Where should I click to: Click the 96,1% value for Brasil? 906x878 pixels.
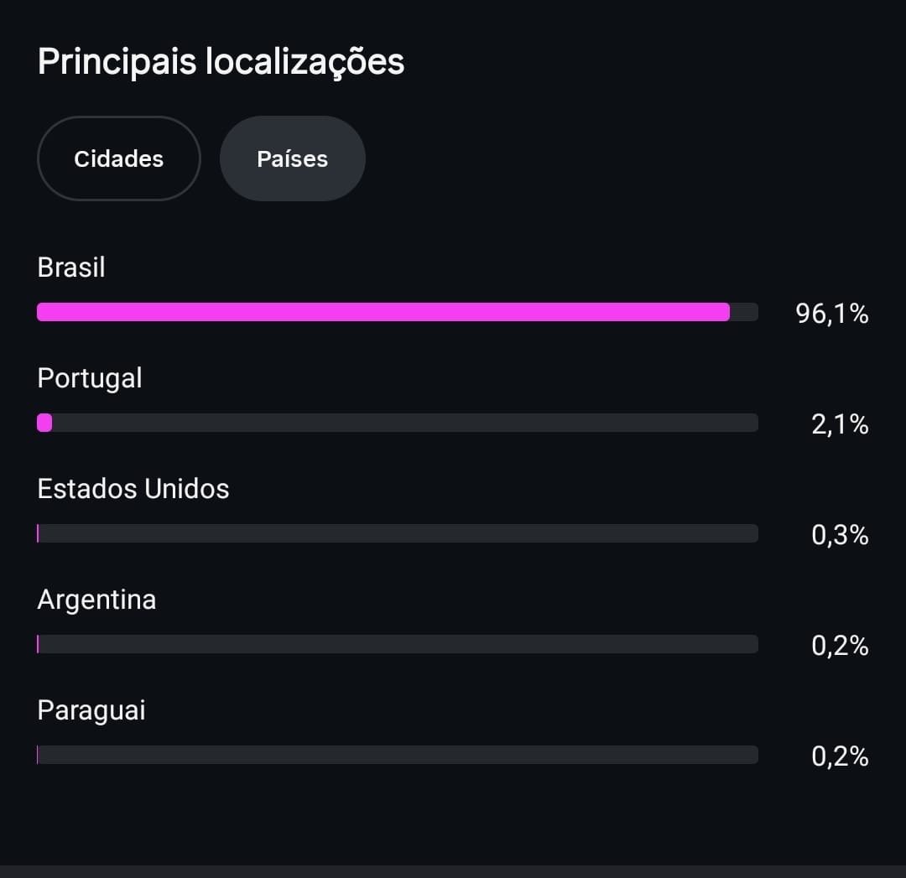click(832, 314)
